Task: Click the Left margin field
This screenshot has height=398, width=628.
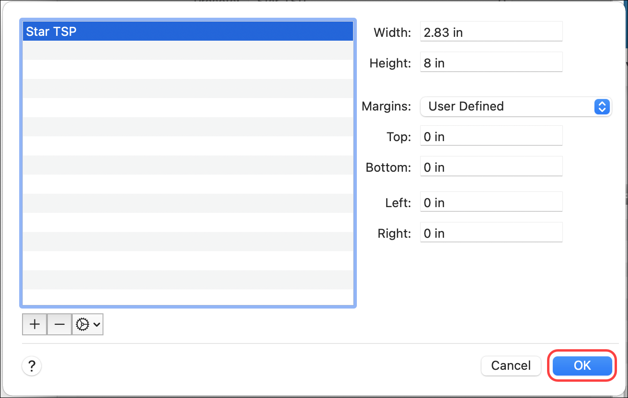Action: point(491,203)
